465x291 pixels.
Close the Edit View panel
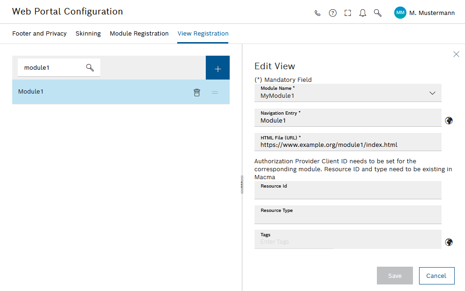coord(456,54)
